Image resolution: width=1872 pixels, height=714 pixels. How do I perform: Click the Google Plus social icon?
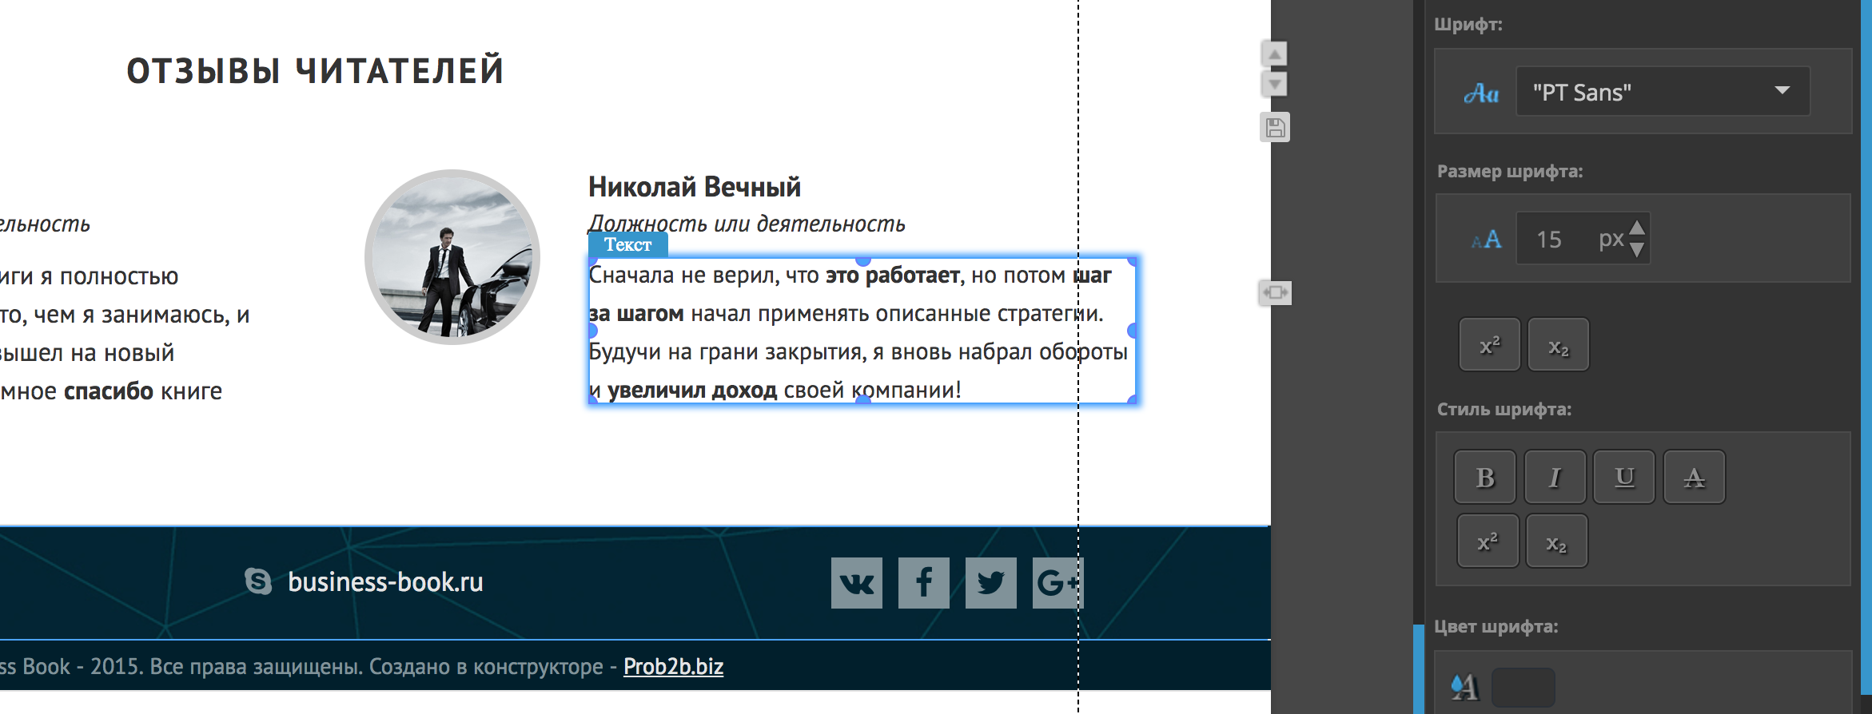[x=1058, y=583]
